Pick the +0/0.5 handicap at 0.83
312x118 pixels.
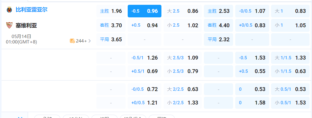click(x=252, y=25)
